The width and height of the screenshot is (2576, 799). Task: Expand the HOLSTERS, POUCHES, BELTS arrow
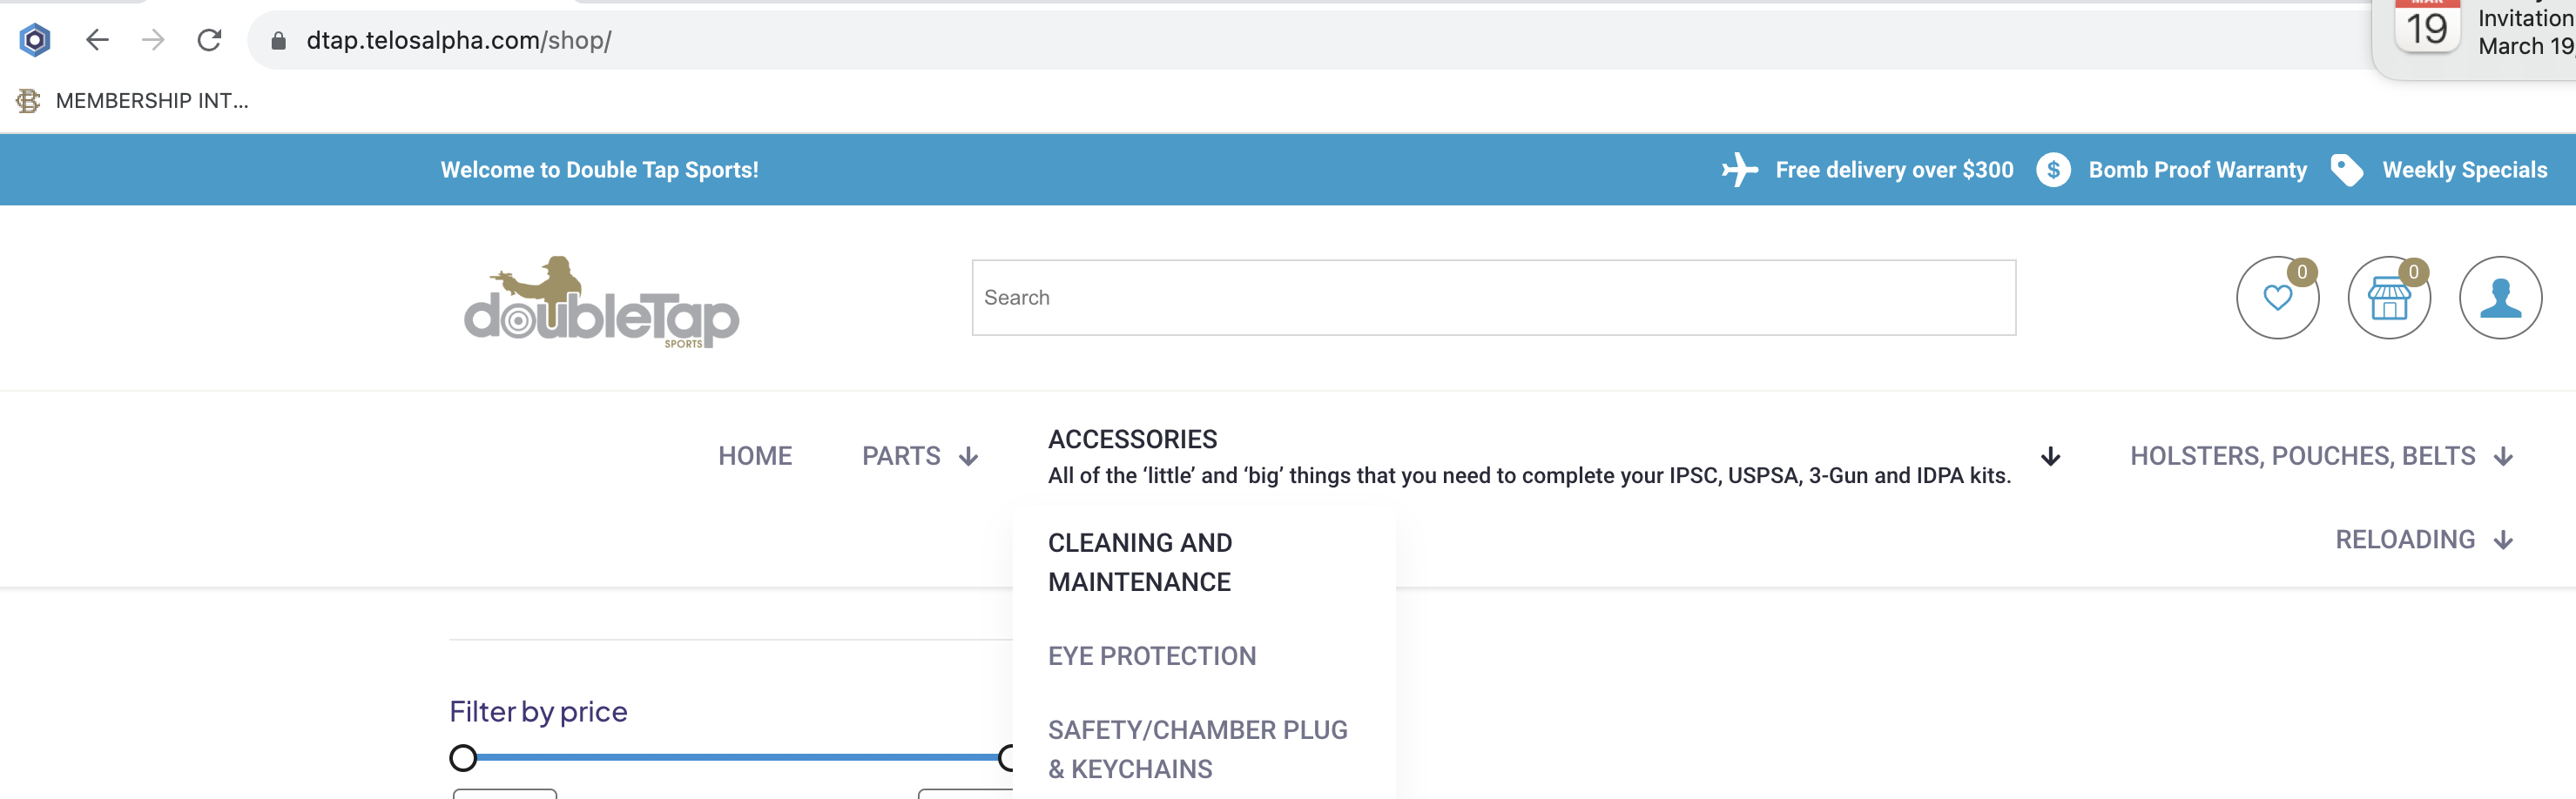(2503, 457)
